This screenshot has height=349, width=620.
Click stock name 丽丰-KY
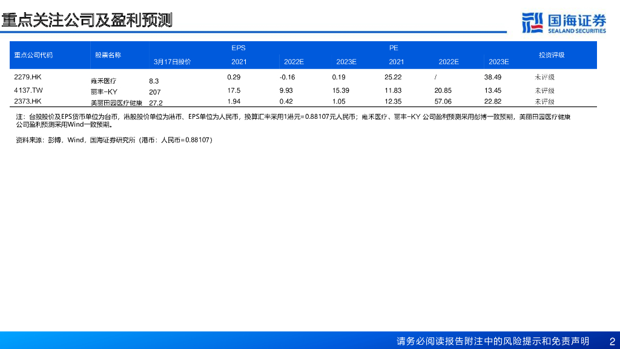point(104,92)
